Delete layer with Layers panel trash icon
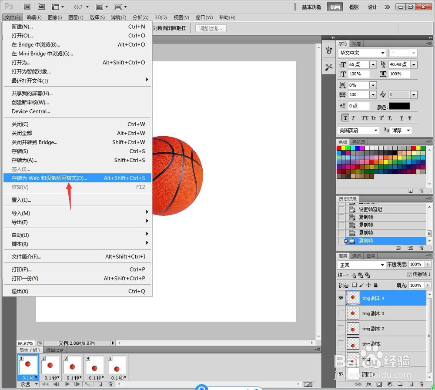The height and width of the screenshot is (390, 435). [422, 384]
